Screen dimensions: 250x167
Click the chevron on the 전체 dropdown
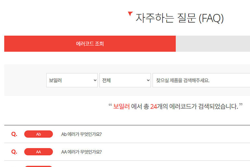click(x=148, y=80)
